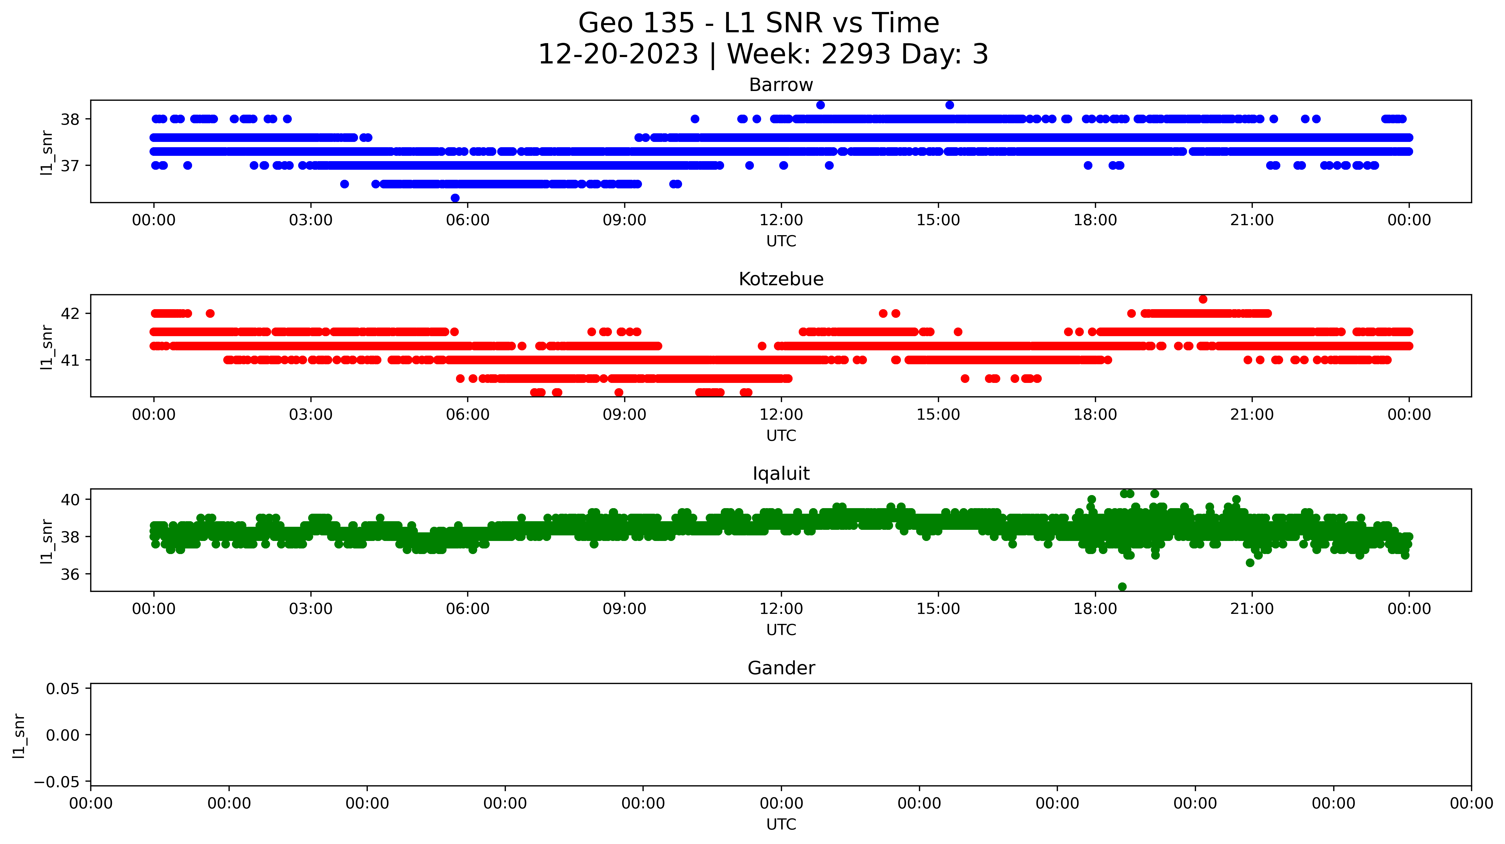This screenshot has height=844, width=1505.
Task: Click the "Geo 135 - L1 SNR vs Time" title
Action: click(758, 23)
